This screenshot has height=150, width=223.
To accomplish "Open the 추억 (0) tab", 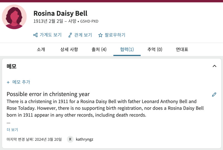I will pyautogui.click(x=155, y=49).
